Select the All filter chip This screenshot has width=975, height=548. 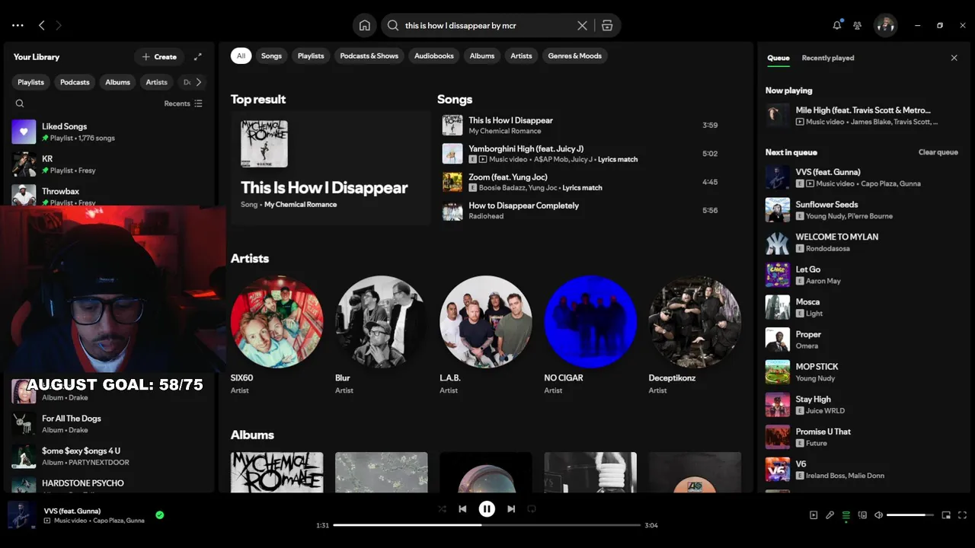[x=241, y=56]
